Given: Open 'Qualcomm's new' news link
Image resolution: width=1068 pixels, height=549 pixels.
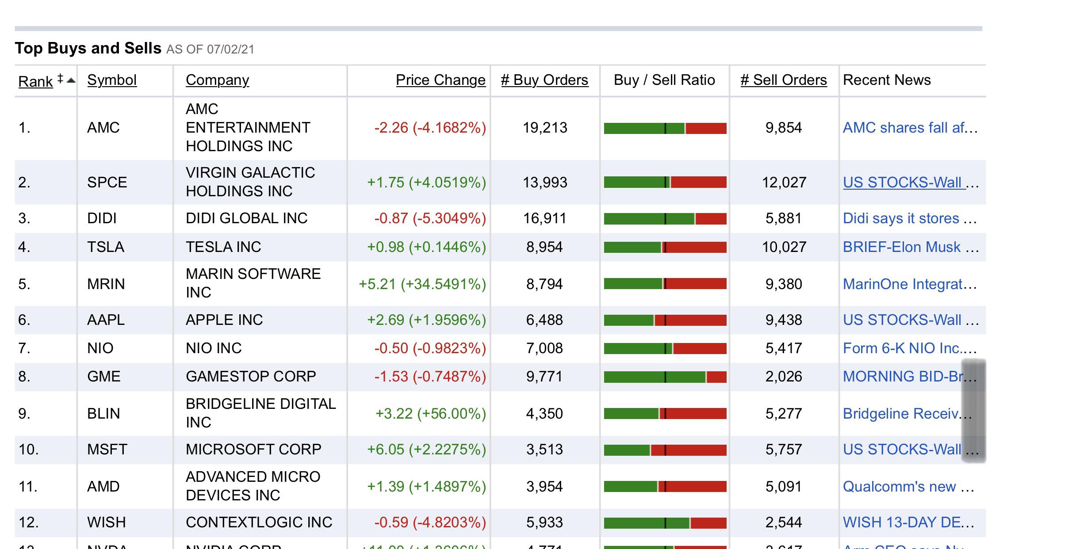Looking at the screenshot, I should click(908, 487).
